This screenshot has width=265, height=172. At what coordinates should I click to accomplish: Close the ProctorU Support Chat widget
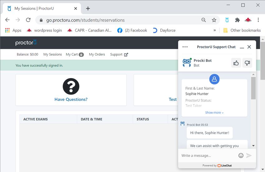(249, 47)
